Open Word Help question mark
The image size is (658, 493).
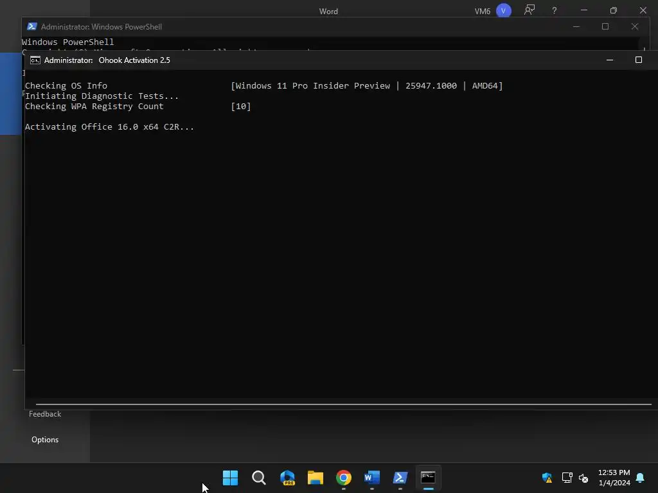pos(554,10)
